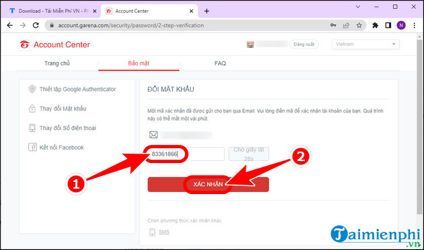This screenshot has width=424, height=250.
Task: Click the Account Center title text
Action: [x=62, y=44]
